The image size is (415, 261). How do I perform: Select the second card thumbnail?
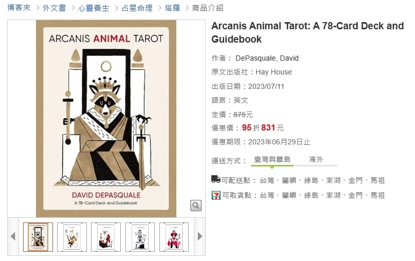(72, 237)
